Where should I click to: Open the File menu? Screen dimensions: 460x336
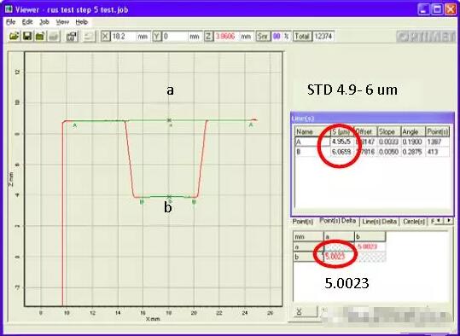pyautogui.click(x=10, y=22)
